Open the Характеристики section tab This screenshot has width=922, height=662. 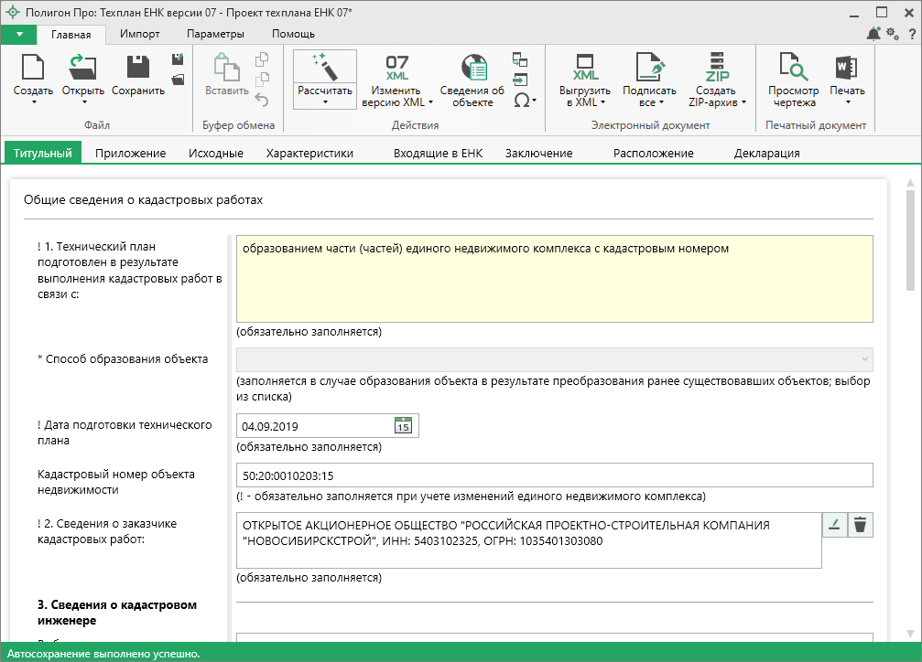point(309,154)
